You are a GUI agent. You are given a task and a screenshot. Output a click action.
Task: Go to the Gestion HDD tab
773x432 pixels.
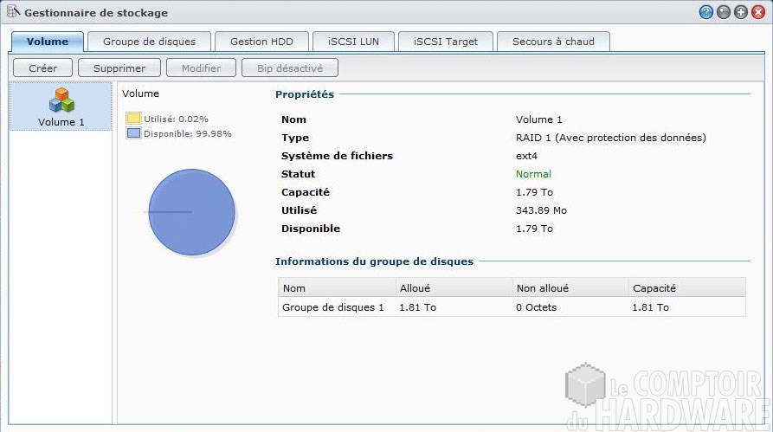coord(261,42)
